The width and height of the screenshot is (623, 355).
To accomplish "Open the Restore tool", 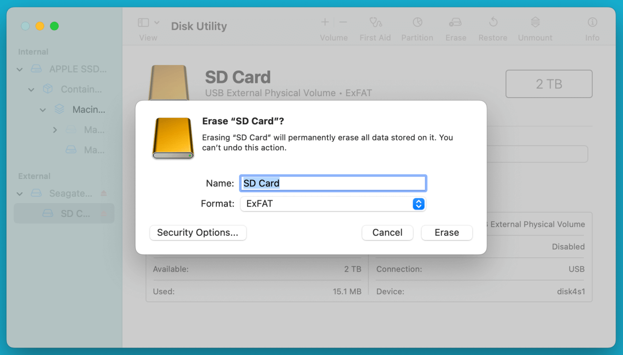I will pos(493,25).
